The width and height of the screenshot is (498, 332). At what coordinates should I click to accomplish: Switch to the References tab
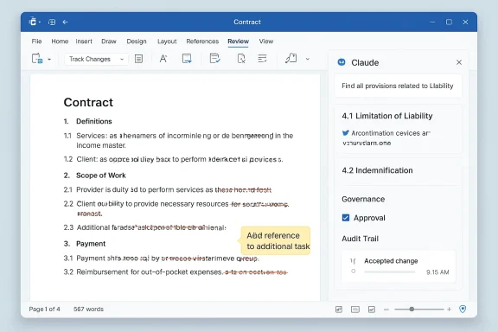tap(202, 41)
